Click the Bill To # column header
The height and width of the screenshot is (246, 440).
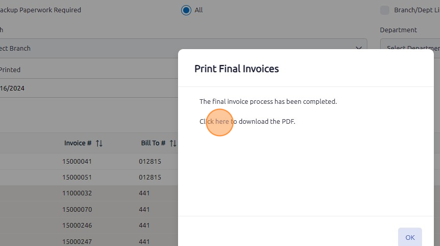point(153,143)
